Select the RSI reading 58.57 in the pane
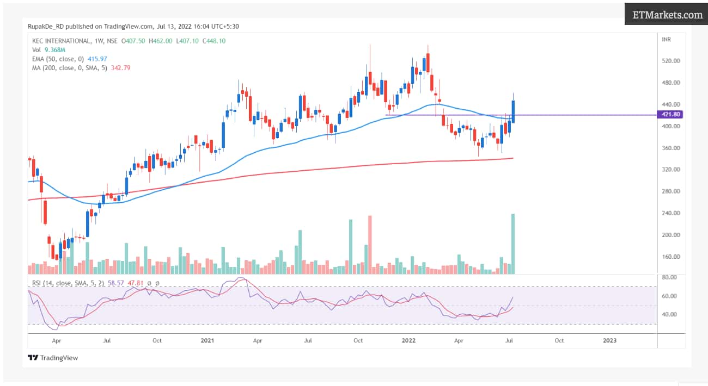The image size is (708, 386). (x=115, y=283)
